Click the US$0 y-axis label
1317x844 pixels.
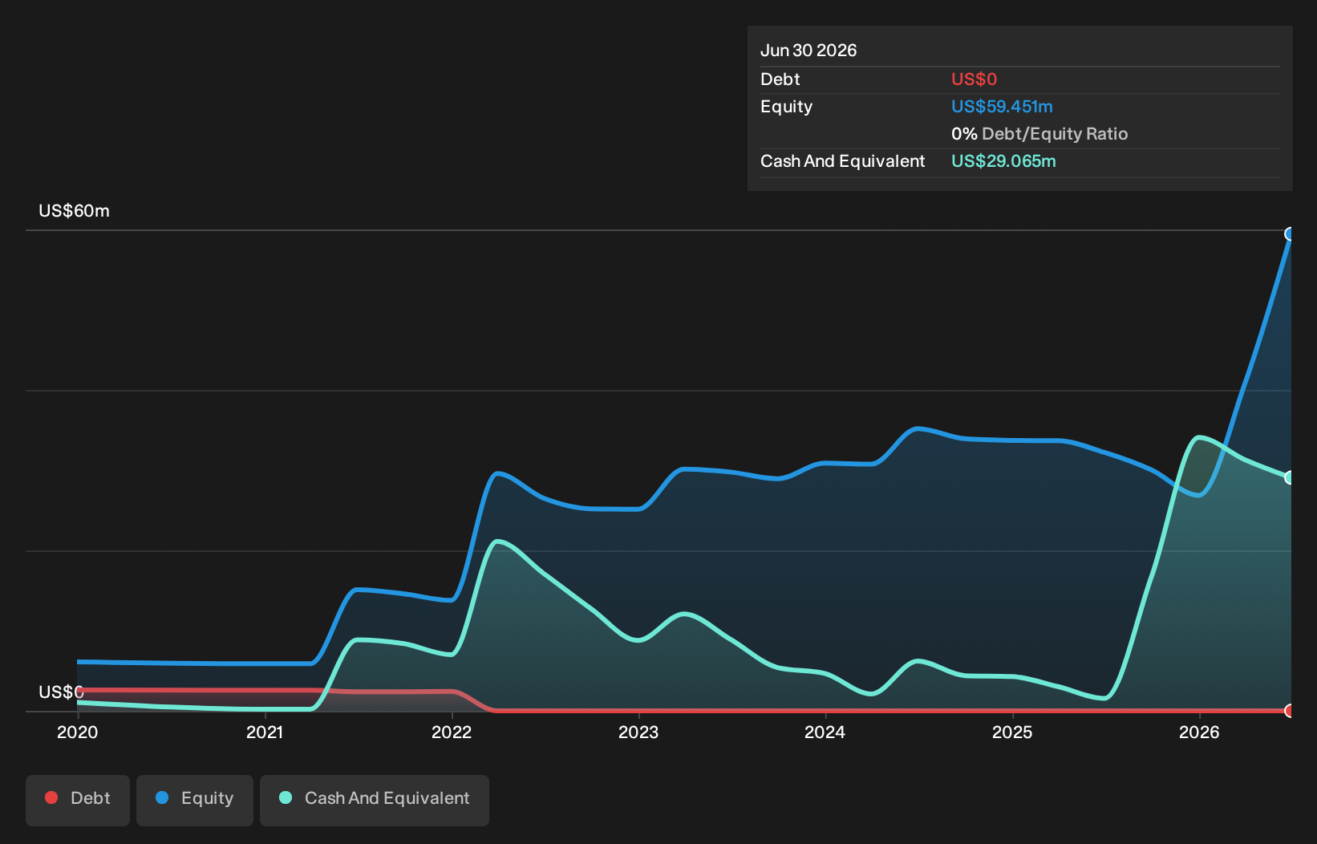tap(61, 692)
